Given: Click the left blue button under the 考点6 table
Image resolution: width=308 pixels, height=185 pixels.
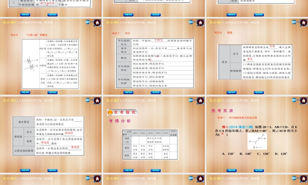Looking at the screenshot, I should pyautogui.click(x=25, y=92).
